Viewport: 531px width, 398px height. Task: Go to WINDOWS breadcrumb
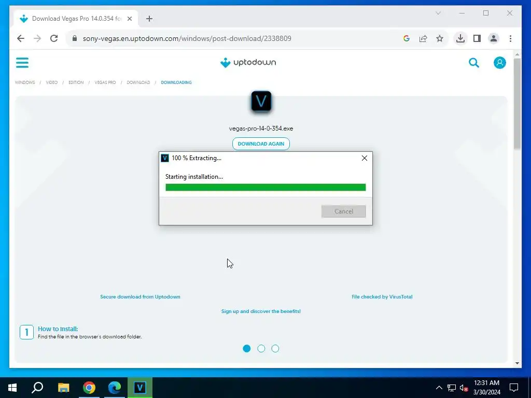point(25,82)
